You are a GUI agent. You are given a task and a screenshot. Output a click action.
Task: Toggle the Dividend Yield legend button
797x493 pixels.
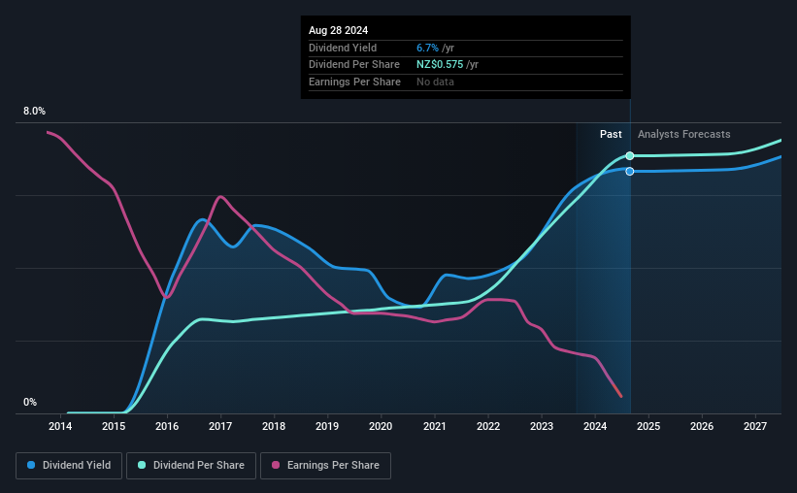point(69,466)
